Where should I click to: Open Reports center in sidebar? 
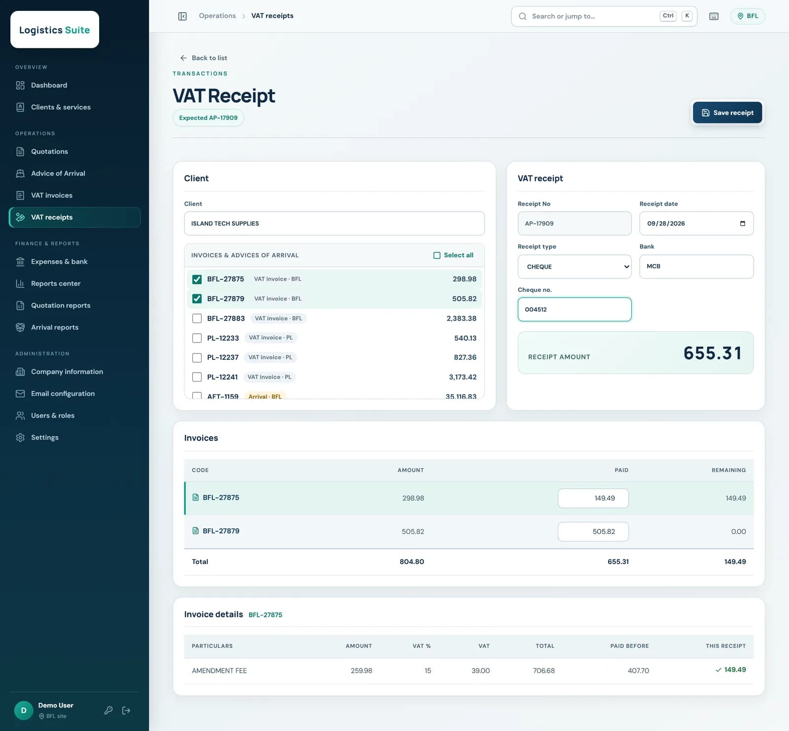point(74,283)
